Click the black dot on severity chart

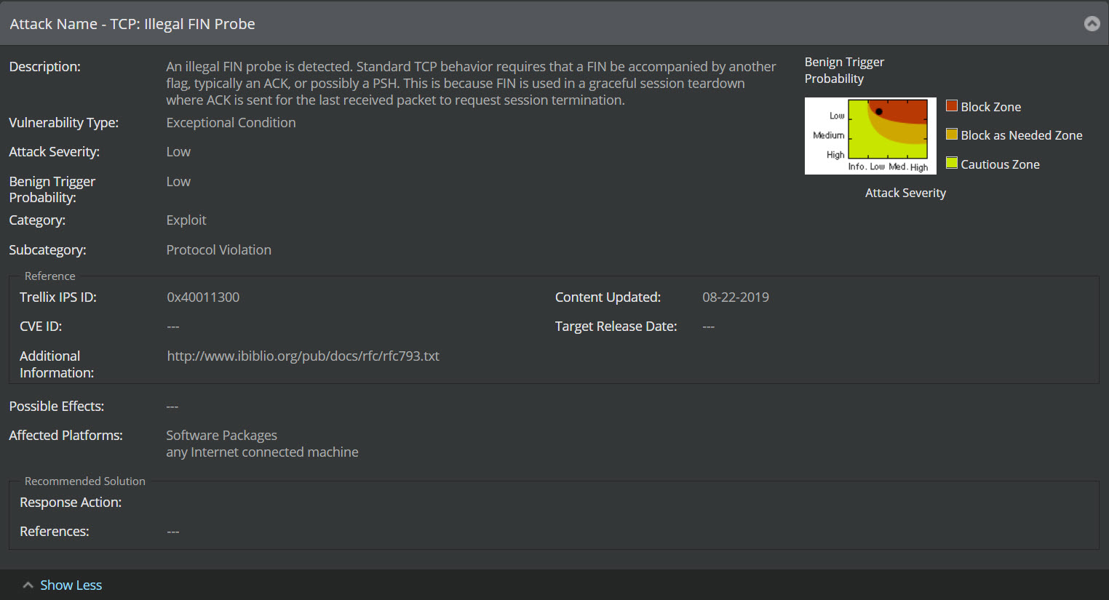tap(879, 111)
